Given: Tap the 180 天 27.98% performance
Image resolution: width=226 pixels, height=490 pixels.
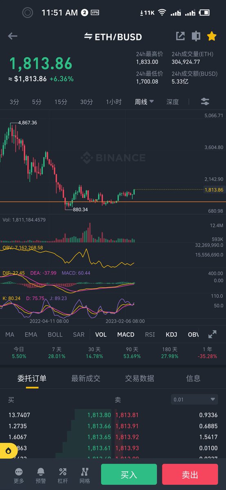Looking at the screenshot, I should [169, 353].
